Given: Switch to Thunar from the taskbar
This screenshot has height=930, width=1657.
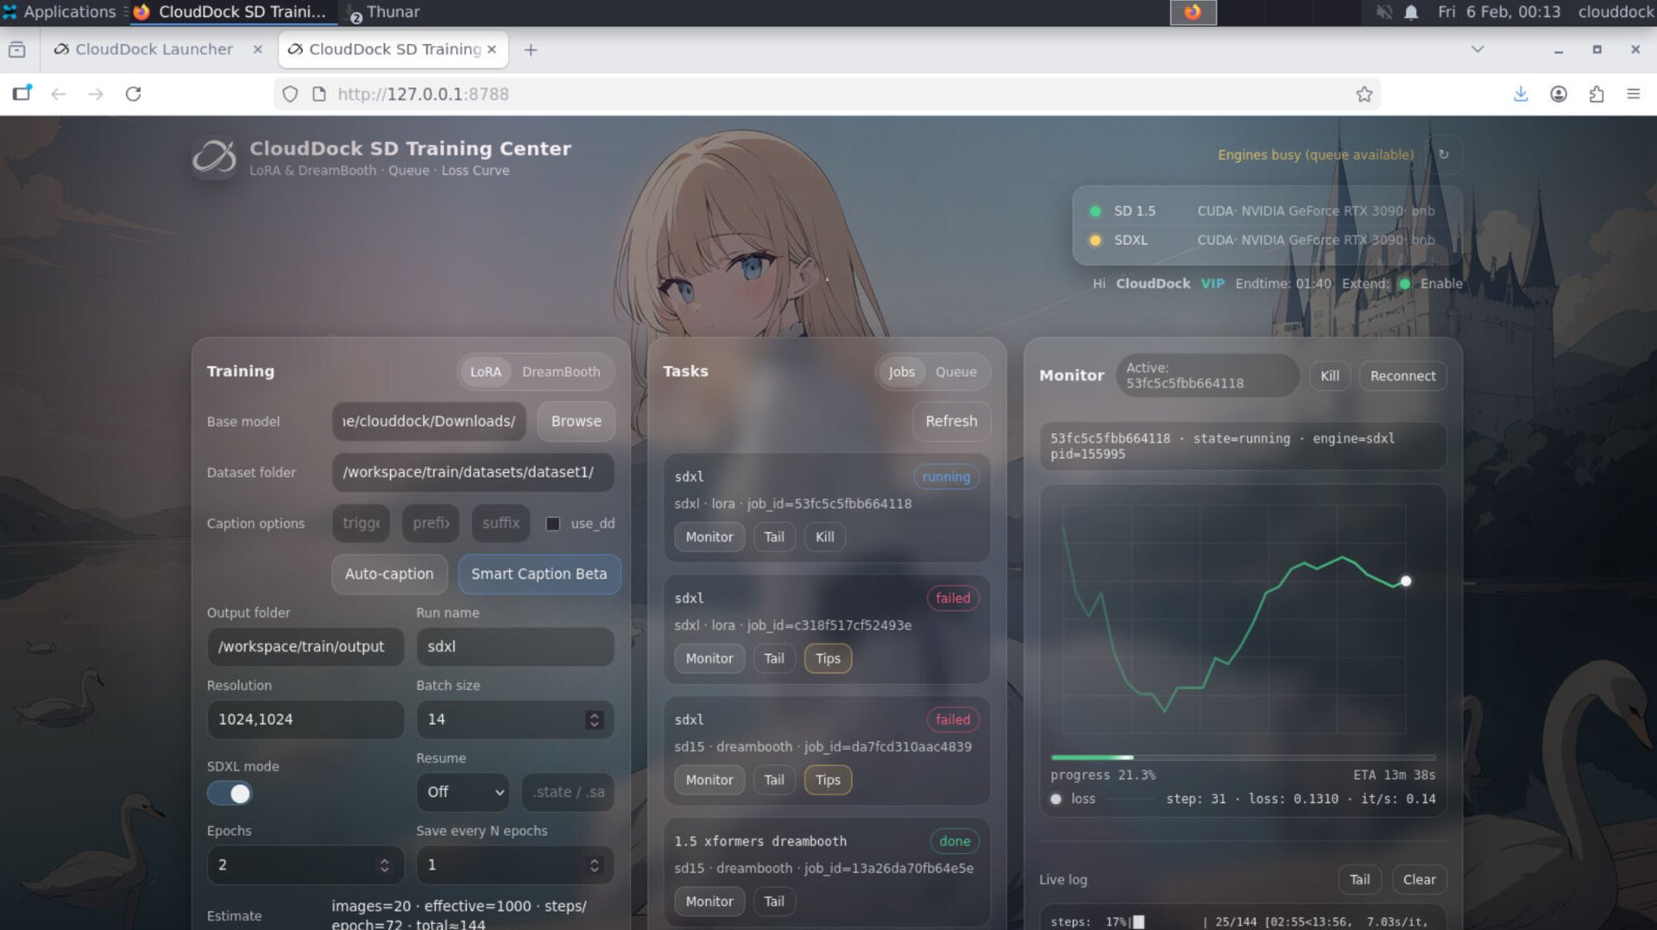Looking at the screenshot, I should click(x=382, y=12).
